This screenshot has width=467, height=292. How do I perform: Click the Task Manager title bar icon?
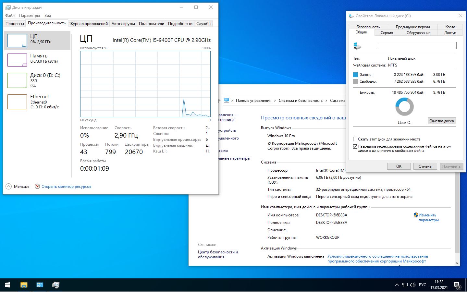pos(8,7)
